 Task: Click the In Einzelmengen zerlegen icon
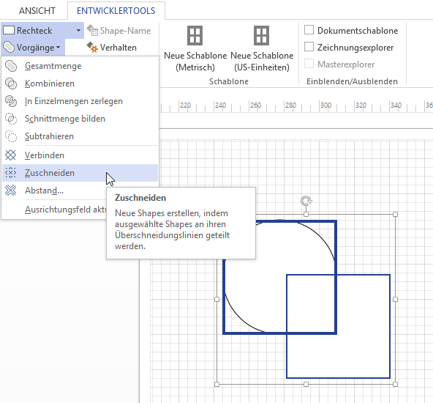(11, 101)
